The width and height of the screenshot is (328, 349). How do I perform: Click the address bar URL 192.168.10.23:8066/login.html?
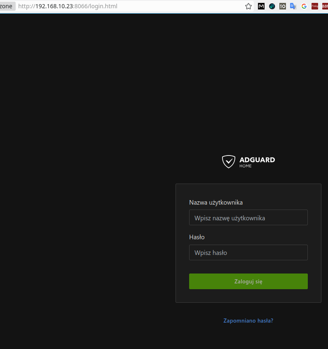(68, 6)
